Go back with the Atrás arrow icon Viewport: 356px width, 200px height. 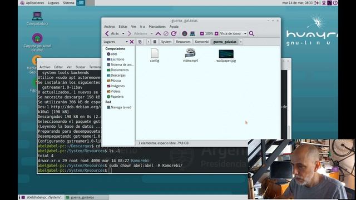click(107, 33)
